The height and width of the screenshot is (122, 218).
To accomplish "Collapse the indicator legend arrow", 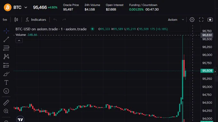I will [19, 40].
